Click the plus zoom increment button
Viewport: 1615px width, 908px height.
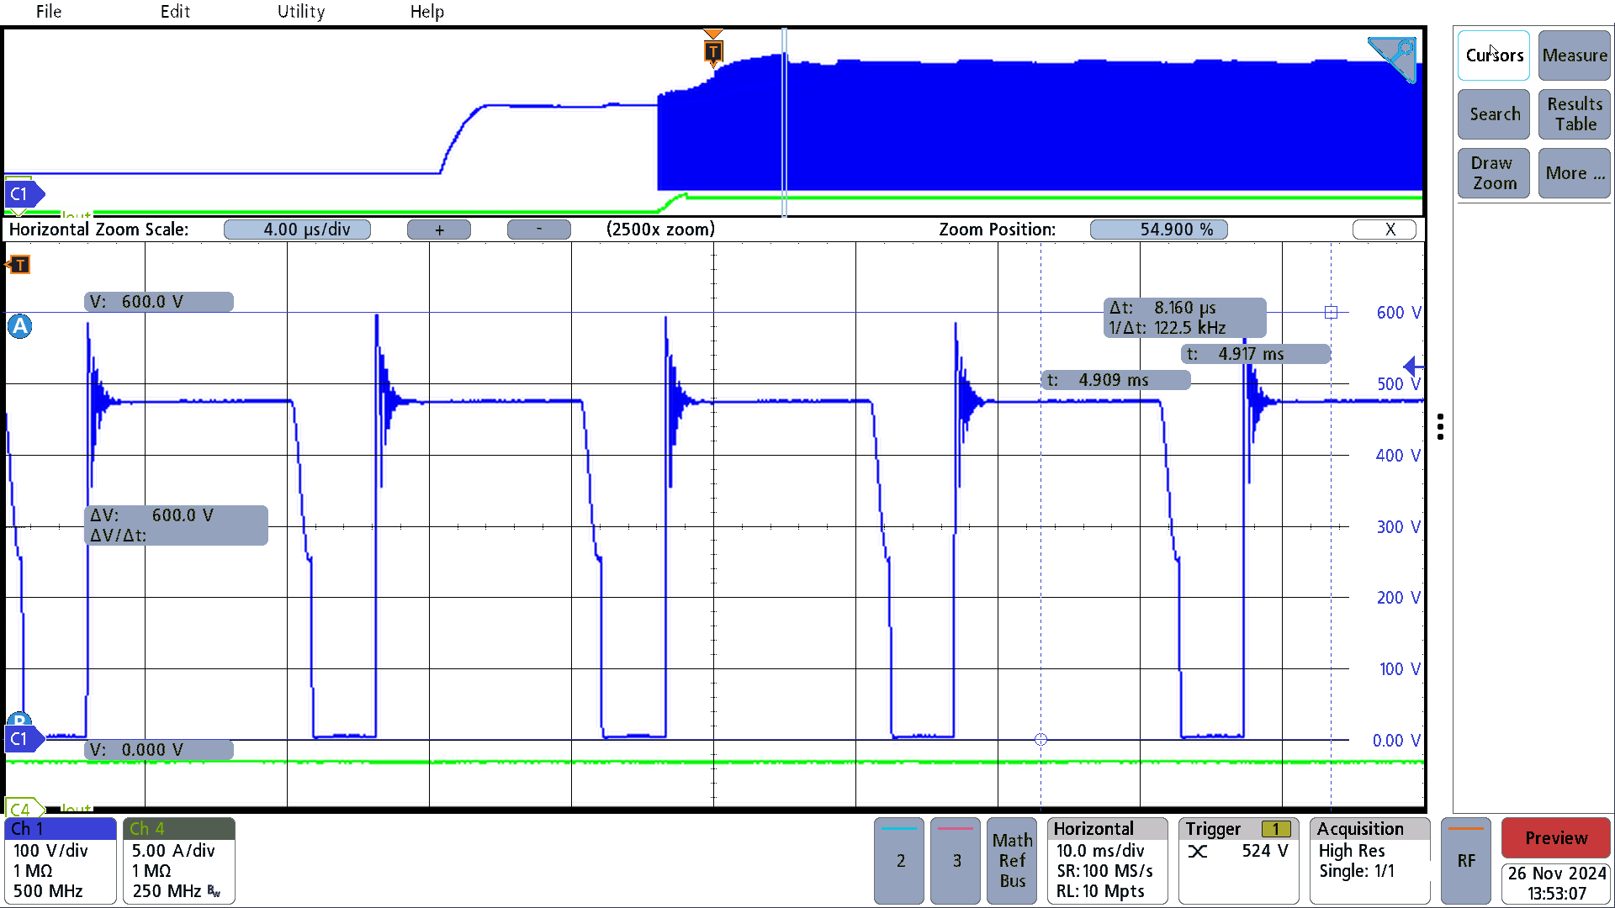pos(441,230)
